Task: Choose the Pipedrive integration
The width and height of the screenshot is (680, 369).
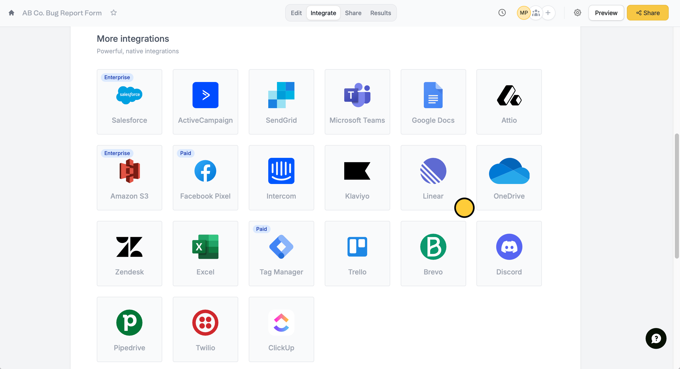Action: coord(129,330)
